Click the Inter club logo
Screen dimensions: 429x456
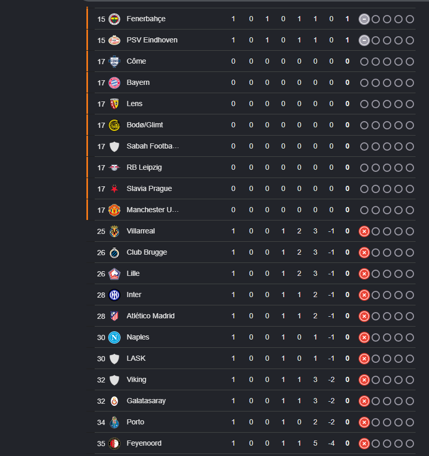pos(114,295)
